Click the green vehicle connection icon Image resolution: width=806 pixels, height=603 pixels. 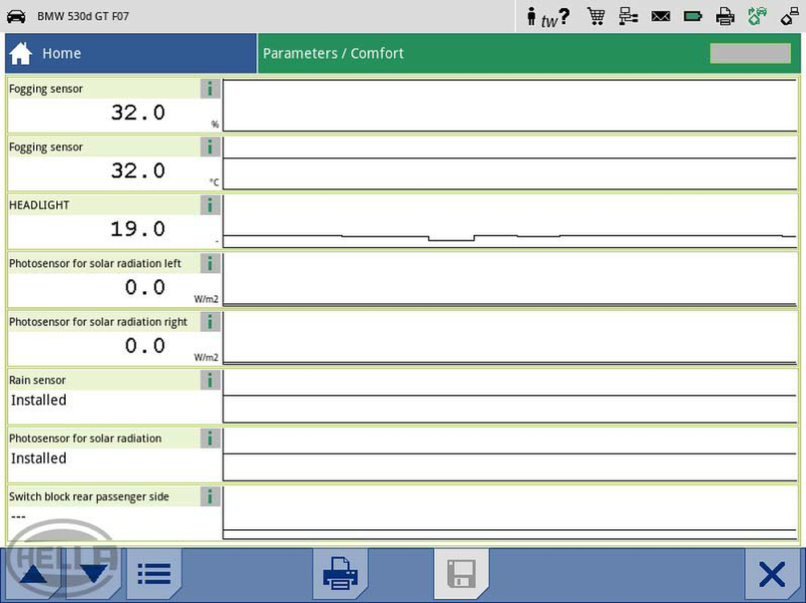[757, 16]
